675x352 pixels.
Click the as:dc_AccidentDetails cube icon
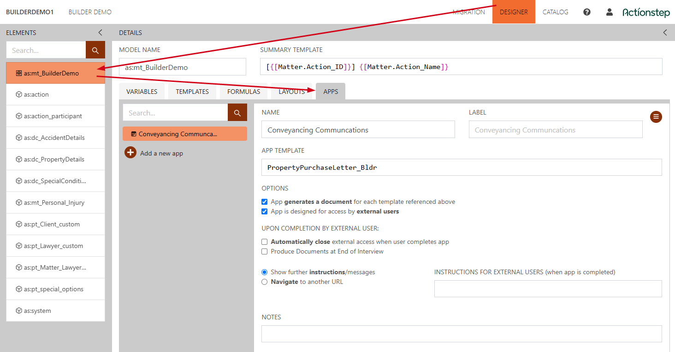(19, 138)
